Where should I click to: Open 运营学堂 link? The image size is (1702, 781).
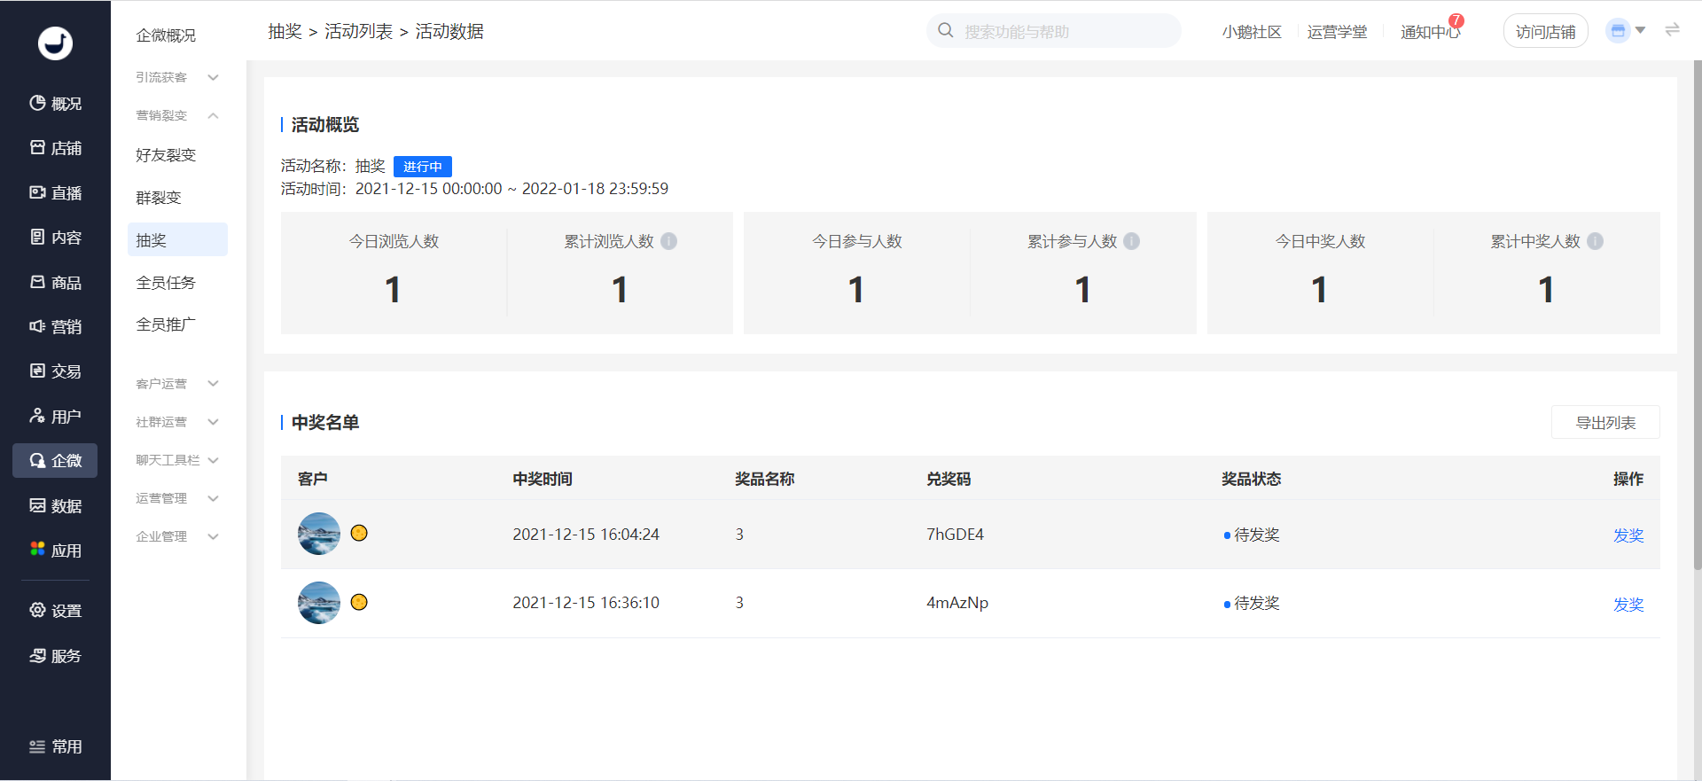[1337, 32]
